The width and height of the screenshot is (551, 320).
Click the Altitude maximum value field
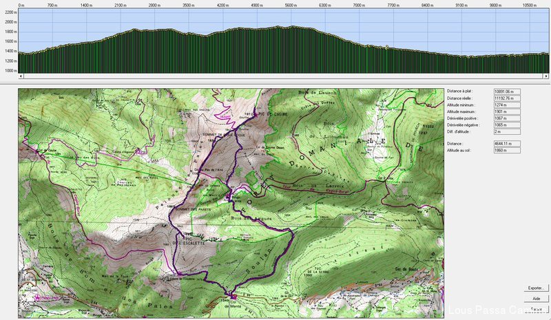tap(507, 111)
